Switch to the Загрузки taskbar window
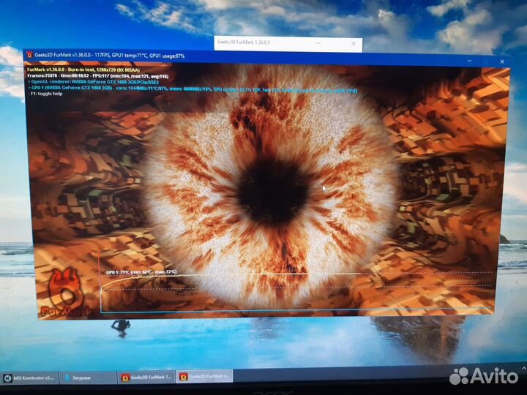527x395 pixels. tap(88, 378)
